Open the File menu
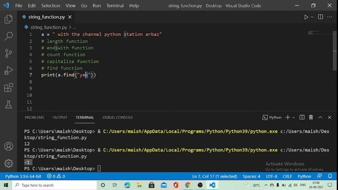Viewport: 338px width, 190px height. click(19, 6)
